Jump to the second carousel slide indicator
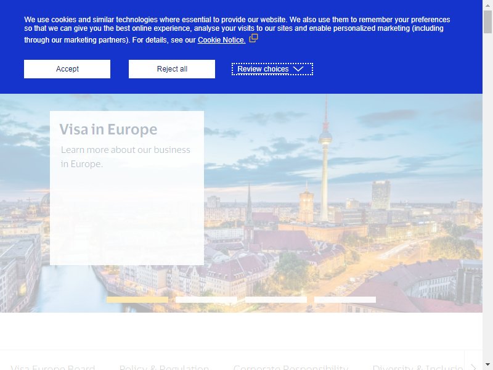493x370 pixels. click(x=206, y=300)
